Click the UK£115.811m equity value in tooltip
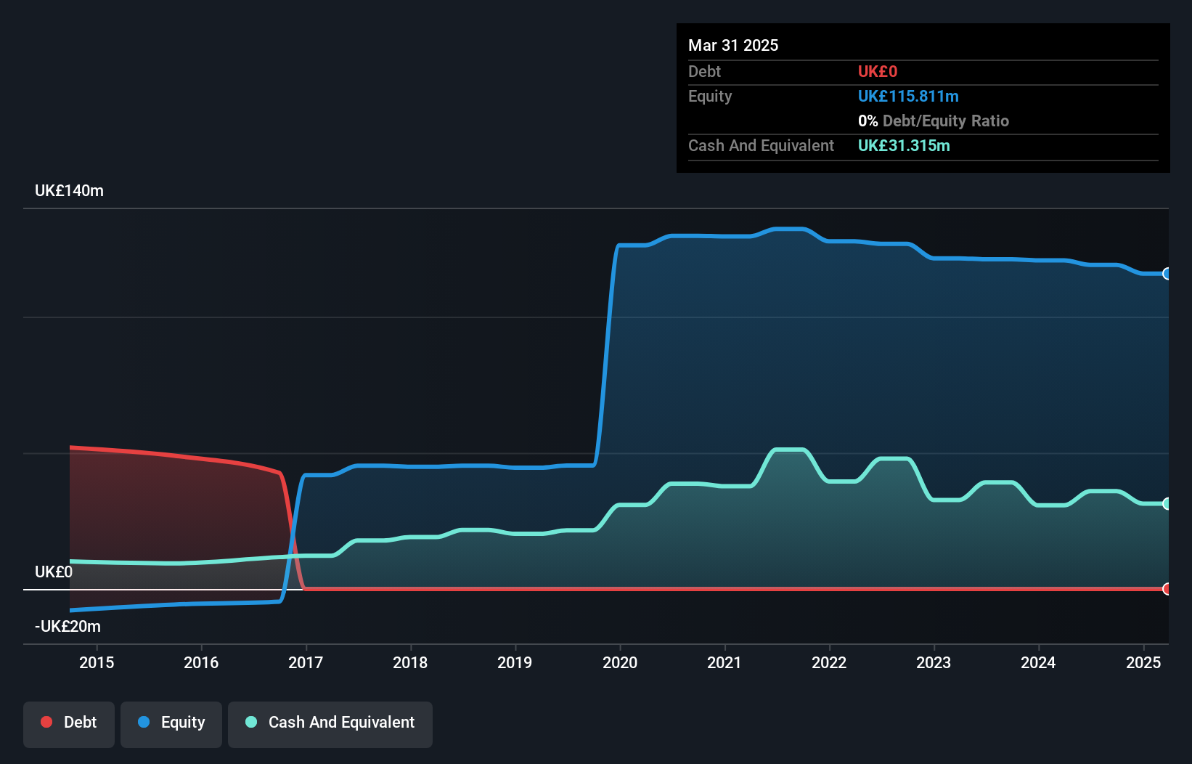This screenshot has width=1192, height=764. tap(908, 96)
